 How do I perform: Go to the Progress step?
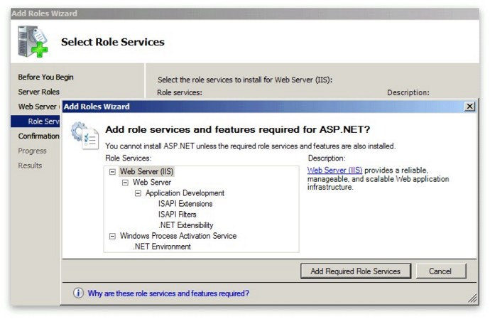point(32,151)
